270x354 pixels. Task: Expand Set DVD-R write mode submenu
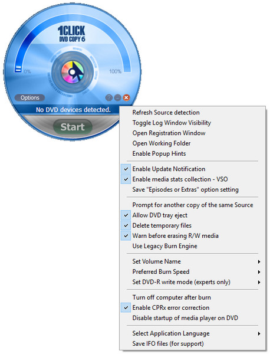[193, 282]
